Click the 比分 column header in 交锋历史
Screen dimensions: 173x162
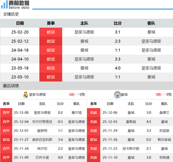[x=118, y=23]
